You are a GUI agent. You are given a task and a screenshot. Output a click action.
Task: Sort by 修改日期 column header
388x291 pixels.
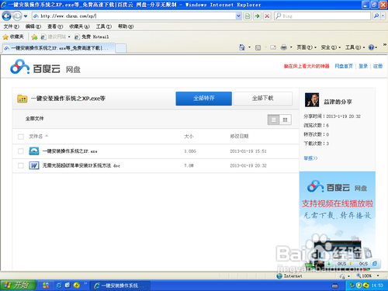239,136
